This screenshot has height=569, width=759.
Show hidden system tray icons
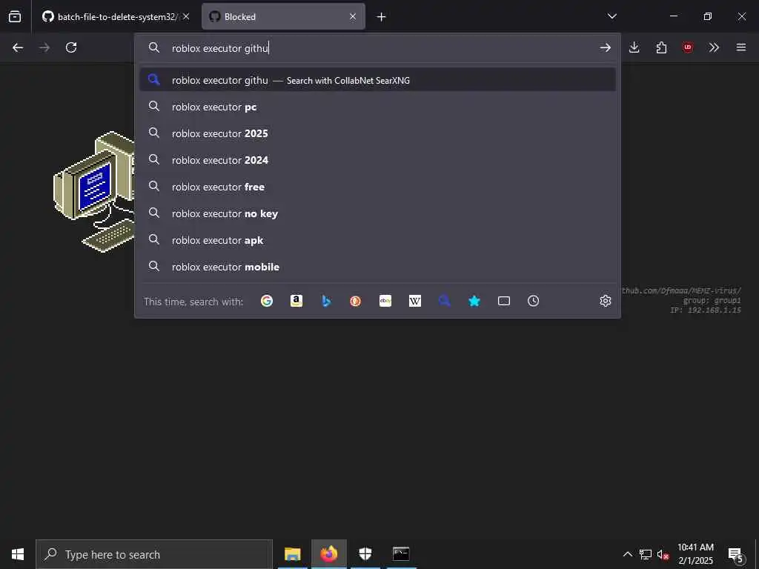coord(627,554)
